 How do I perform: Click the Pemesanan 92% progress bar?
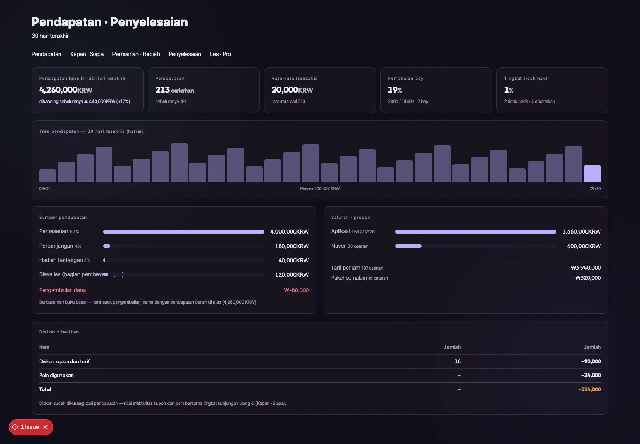[x=184, y=232]
